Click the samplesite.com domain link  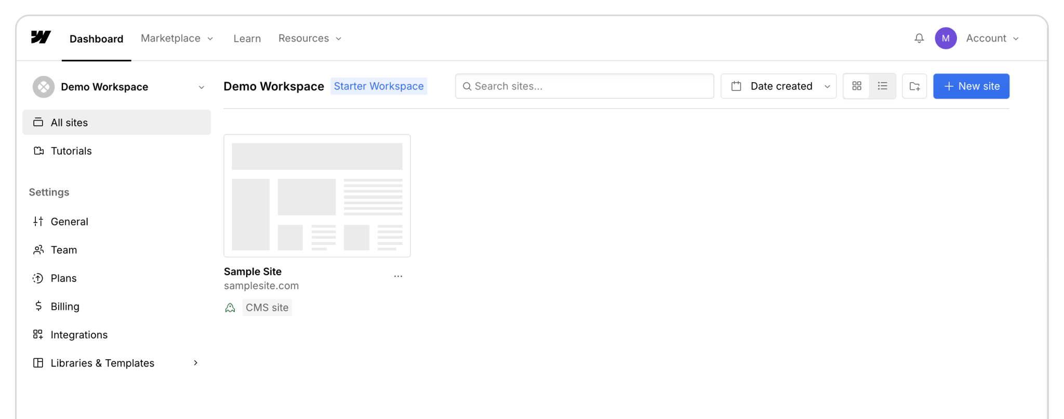(x=261, y=285)
